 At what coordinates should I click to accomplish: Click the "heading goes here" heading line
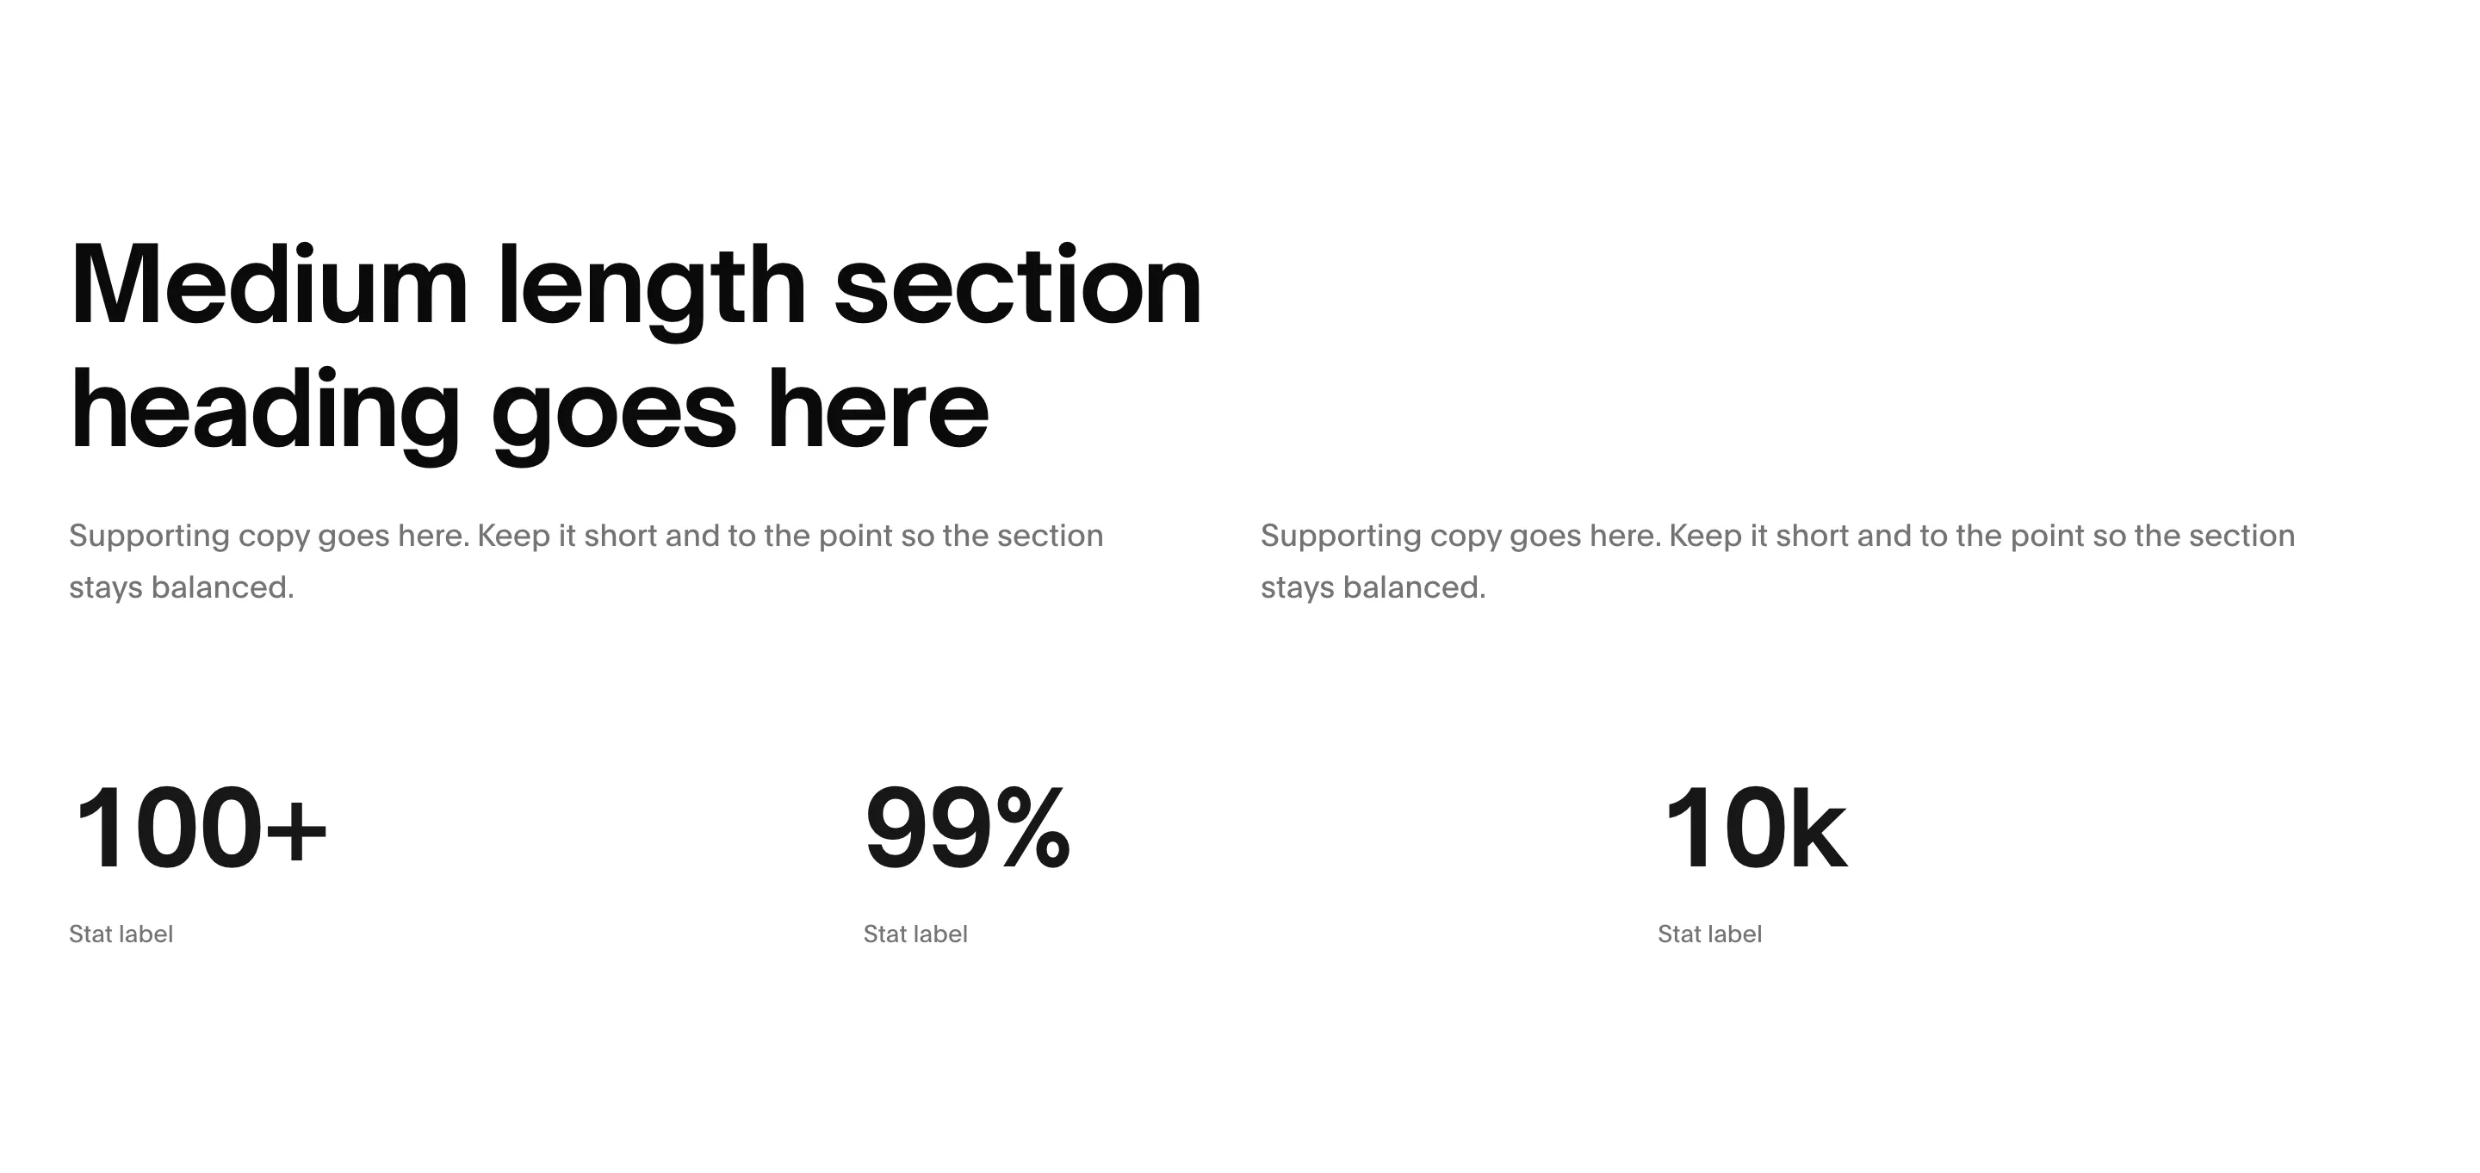tap(530, 413)
